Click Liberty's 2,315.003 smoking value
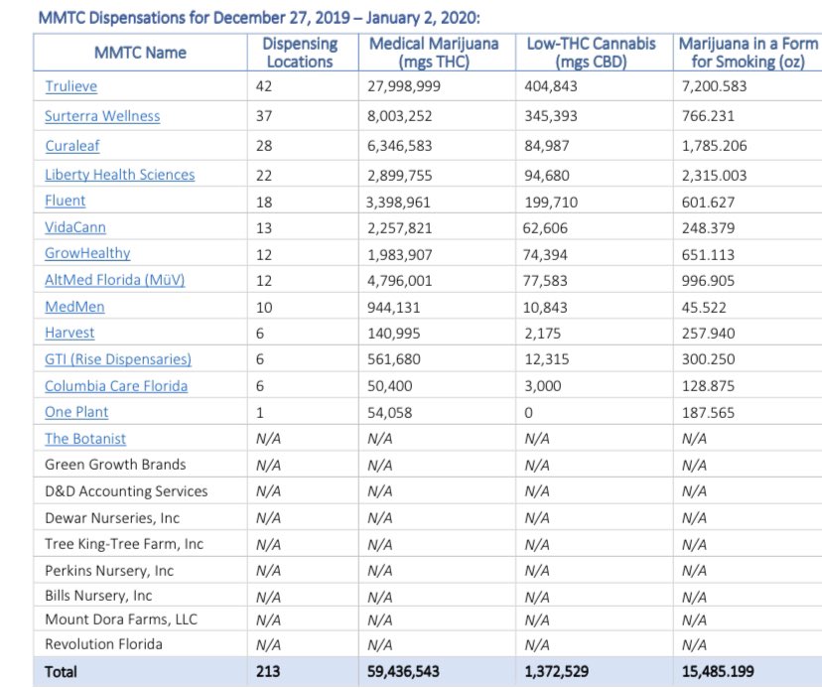Viewport: 822px width, 688px height. pyautogui.click(x=714, y=175)
